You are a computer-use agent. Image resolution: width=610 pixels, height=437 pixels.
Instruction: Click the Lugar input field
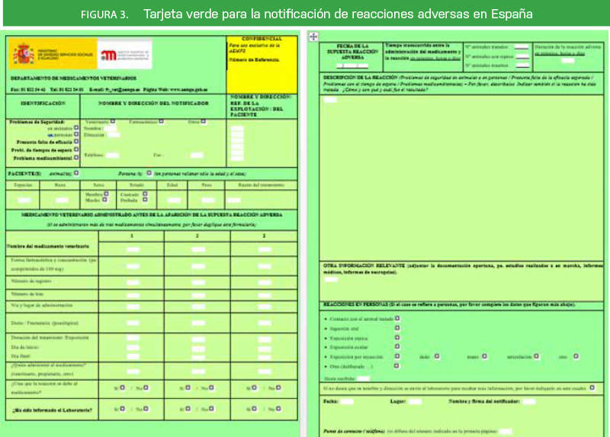tap(415, 401)
